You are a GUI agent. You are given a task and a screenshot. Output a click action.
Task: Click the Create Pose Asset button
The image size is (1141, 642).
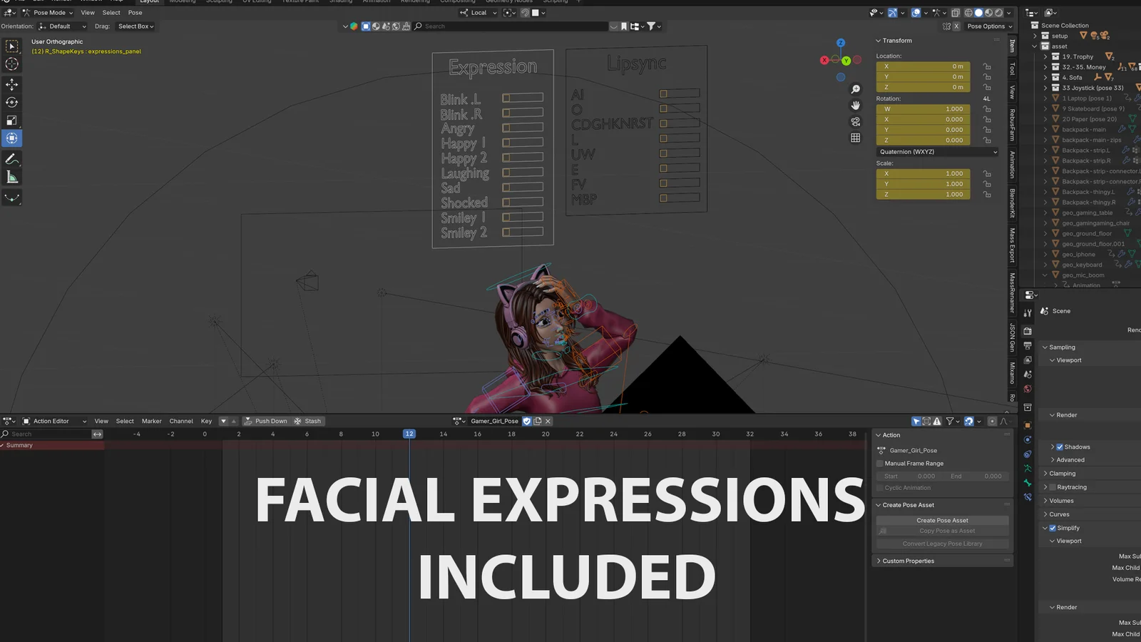point(942,521)
